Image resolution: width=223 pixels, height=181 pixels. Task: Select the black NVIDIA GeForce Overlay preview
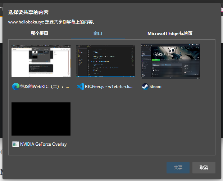click(x=41, y=119)
